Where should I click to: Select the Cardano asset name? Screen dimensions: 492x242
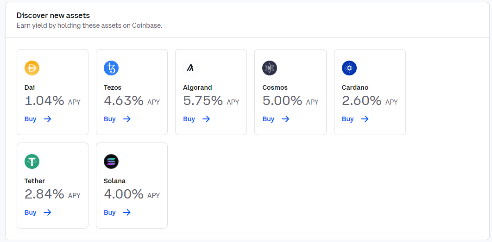(355, 87)
